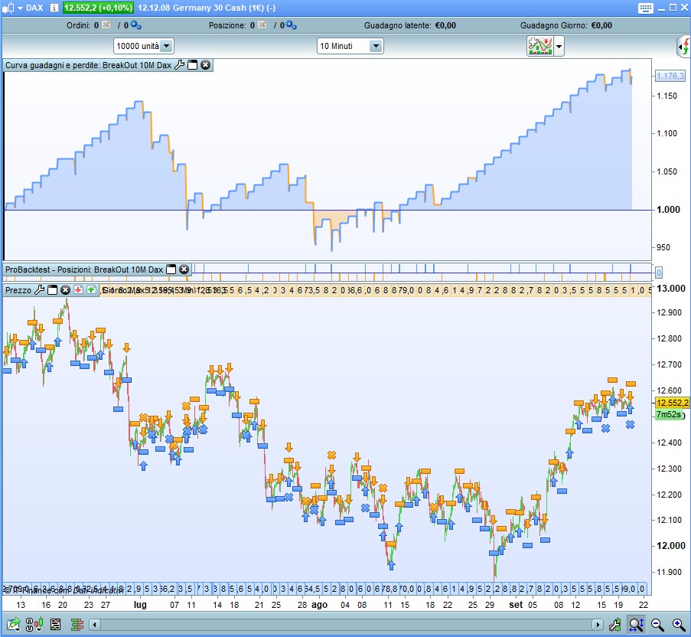The height and width of the screenshot is (637, 691).
Task: Click the Guadagno Giorno €0,00 value
Action: (x=601, y=25)
